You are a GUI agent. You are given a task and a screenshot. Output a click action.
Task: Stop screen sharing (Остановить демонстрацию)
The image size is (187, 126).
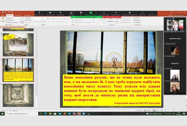point(112,17)
